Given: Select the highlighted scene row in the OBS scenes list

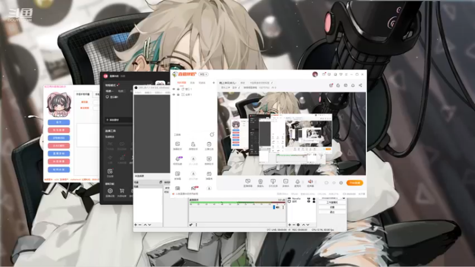Looking at the screenshot, I should point(148,186).
